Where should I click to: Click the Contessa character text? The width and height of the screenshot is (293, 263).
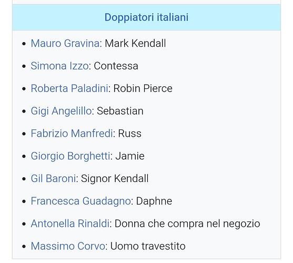[x=116, y=66]
